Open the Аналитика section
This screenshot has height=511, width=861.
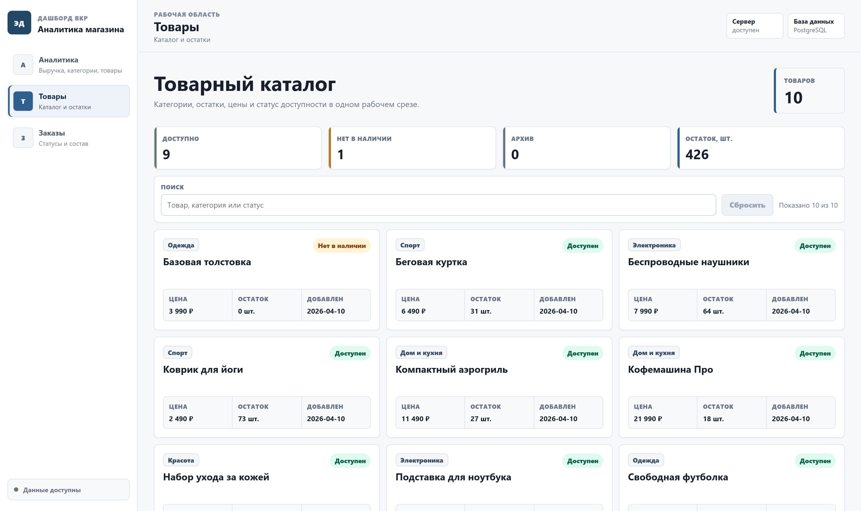tap(69, 65)
